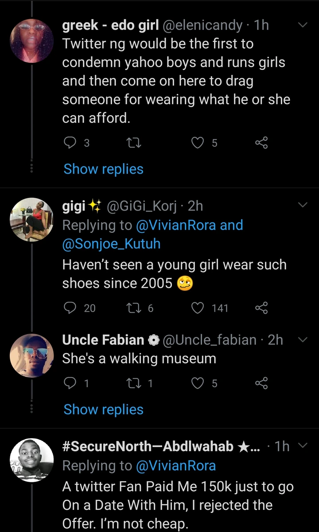Like gigi's tweet with 141 likes
319x532 pixels.
(197, 308)
